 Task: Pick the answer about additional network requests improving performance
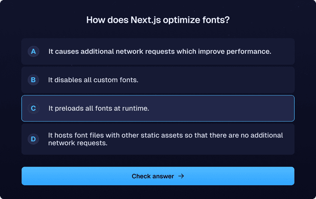(x=158, y=51)
